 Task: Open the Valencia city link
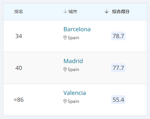click(x=75, y=93)
